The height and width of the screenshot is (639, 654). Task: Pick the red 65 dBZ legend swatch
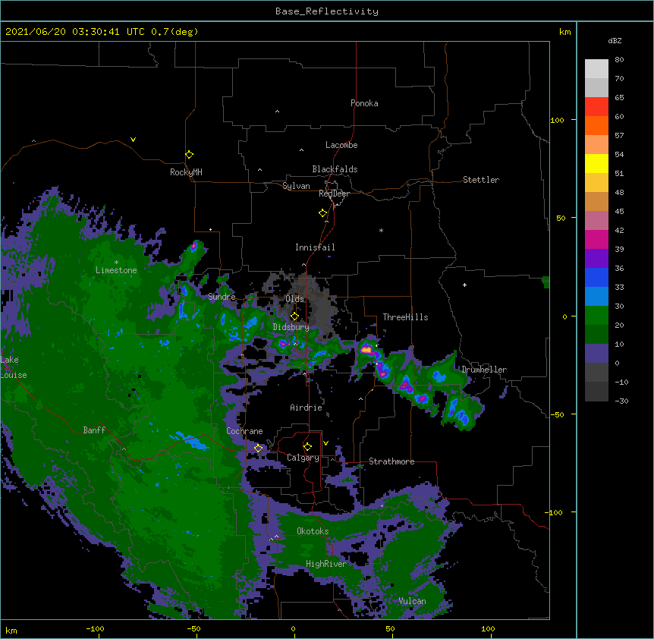point(596,107)
